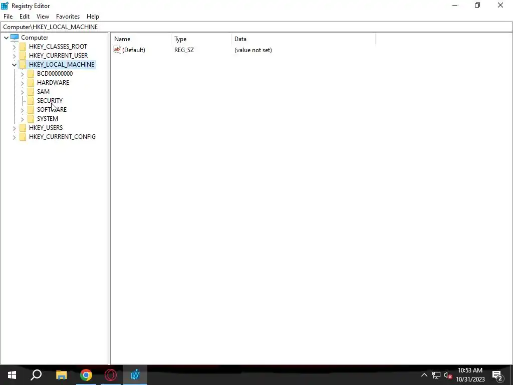
Task: Click the Registry Editor title bar icon
Action: (x=5, y=6)
